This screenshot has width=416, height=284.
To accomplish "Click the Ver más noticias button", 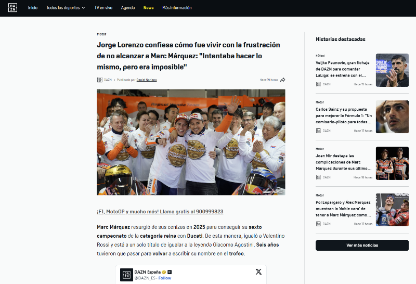I will tap(362, 245).
